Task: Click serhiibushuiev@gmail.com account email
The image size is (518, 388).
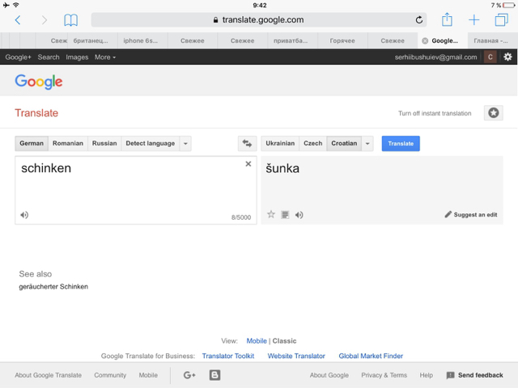Action: tap(435, 57)
